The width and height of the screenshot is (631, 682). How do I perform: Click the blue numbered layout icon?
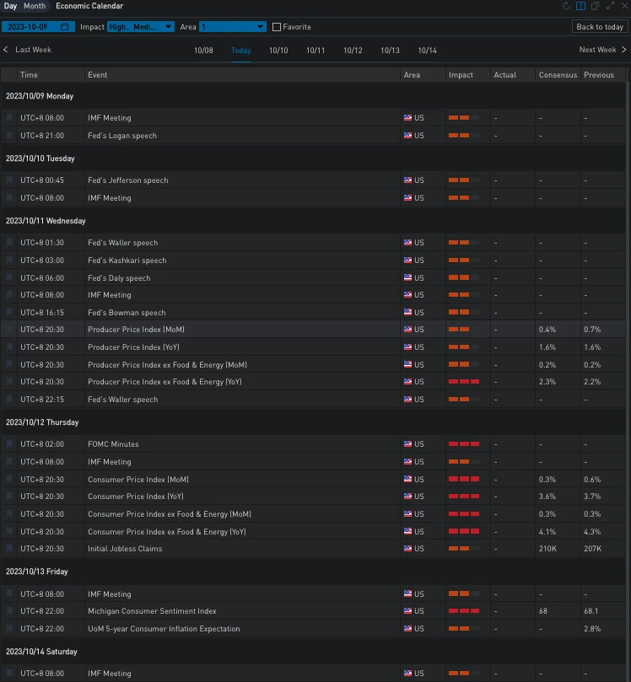tap(580, 6)
